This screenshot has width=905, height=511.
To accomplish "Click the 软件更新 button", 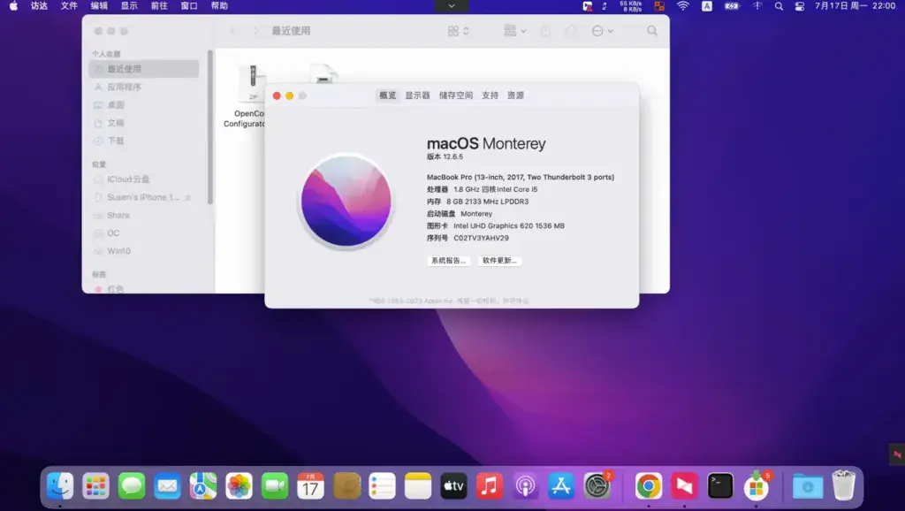I will click(x=499, y=261).
